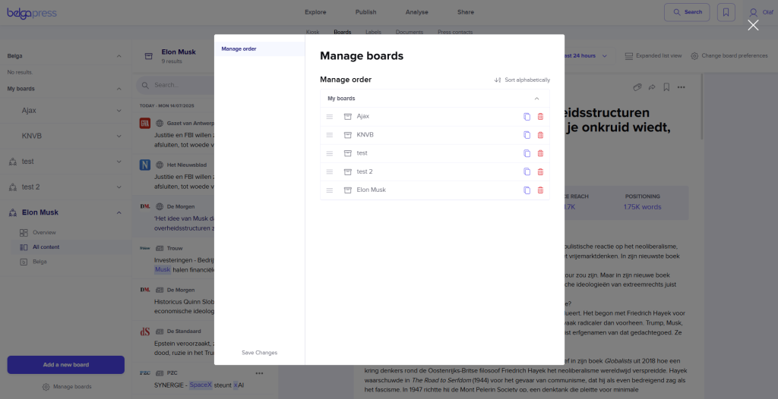
Task: Click Add a new board button
Action: (x=65, y=365)
